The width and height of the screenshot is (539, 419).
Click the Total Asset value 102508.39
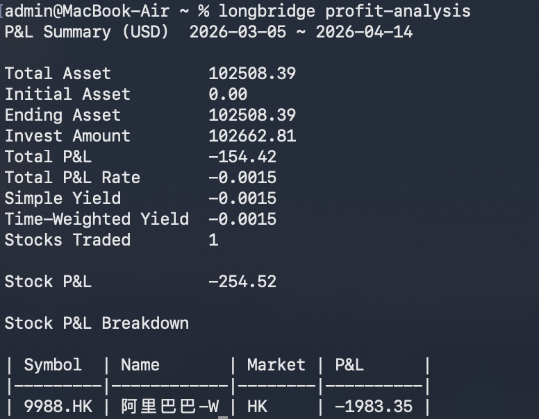[x=252, y=74]
